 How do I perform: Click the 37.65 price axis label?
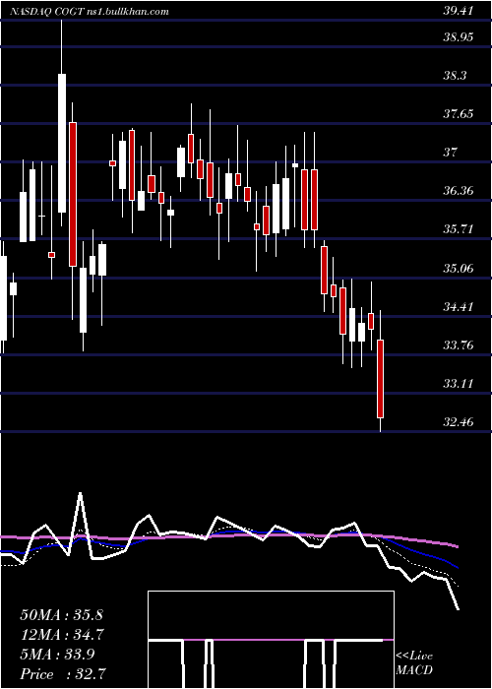pos(459,114)
